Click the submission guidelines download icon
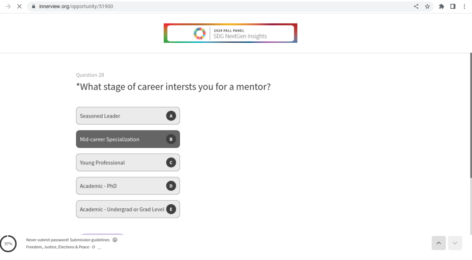 point(115,240)
